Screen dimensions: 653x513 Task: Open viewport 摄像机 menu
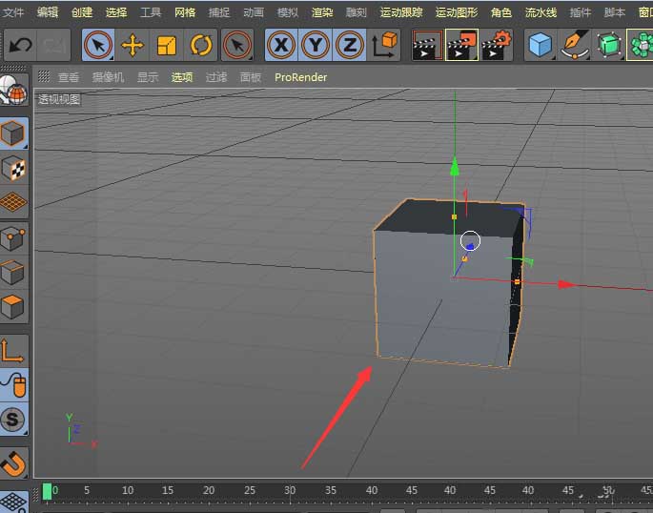tap(108, 77)
